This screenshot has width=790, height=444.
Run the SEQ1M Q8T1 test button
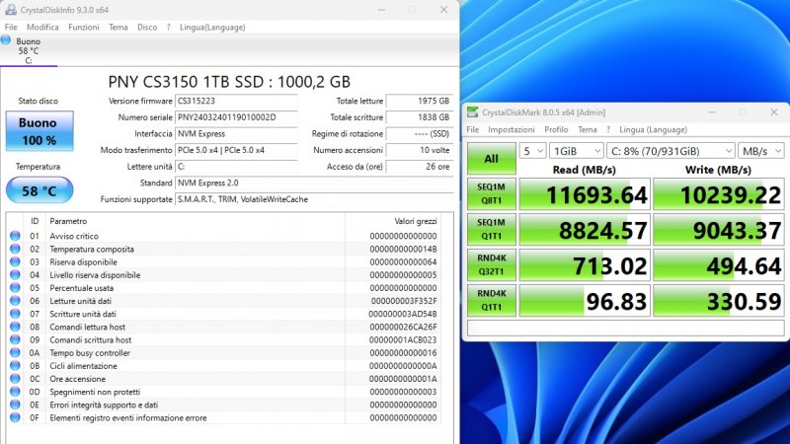pos(491,193)
